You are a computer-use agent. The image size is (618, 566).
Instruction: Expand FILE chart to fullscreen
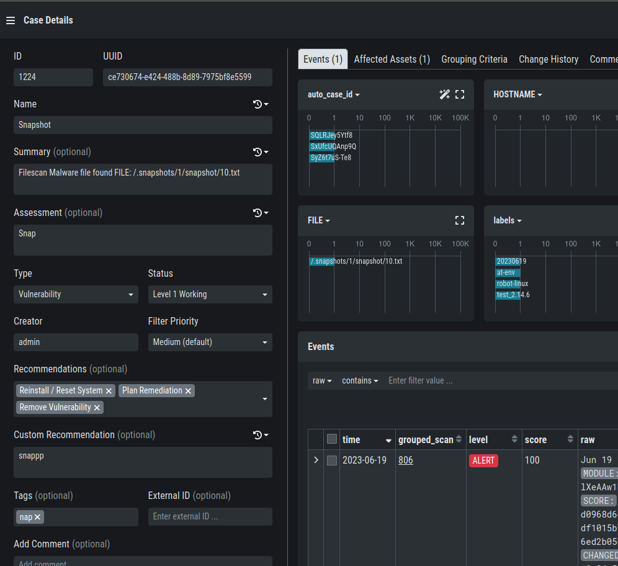pyautogui.click(x=460, y=220)
